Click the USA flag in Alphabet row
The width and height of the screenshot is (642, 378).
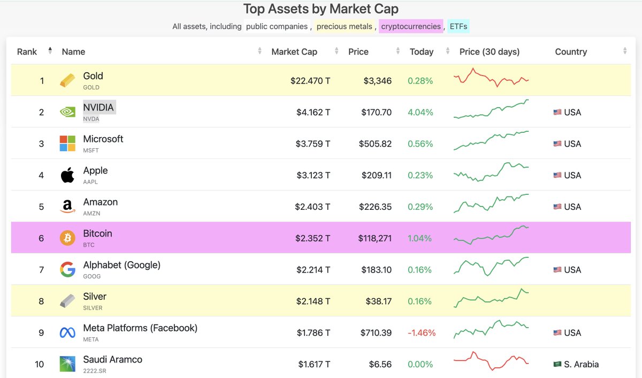tap(557, 270)
